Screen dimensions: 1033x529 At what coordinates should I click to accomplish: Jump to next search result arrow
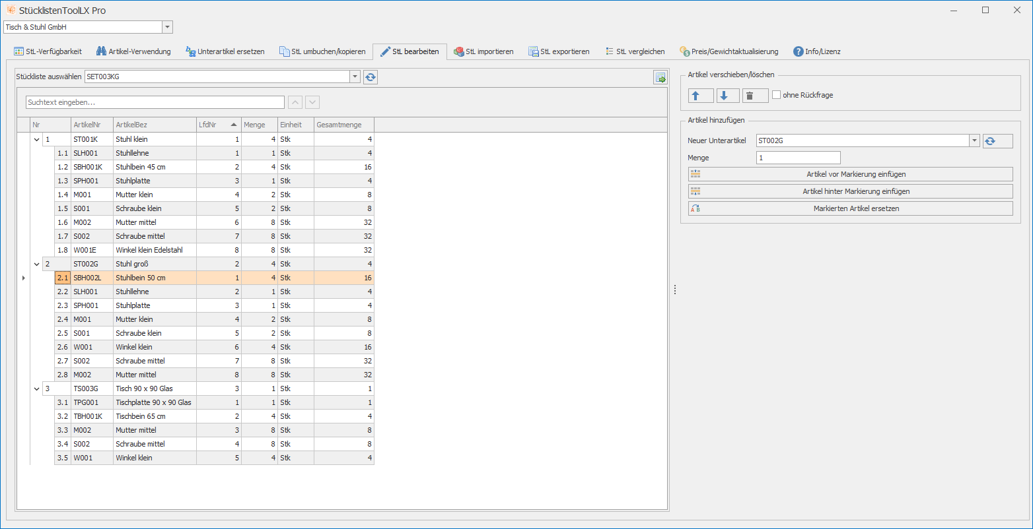[x=312, y=102]
